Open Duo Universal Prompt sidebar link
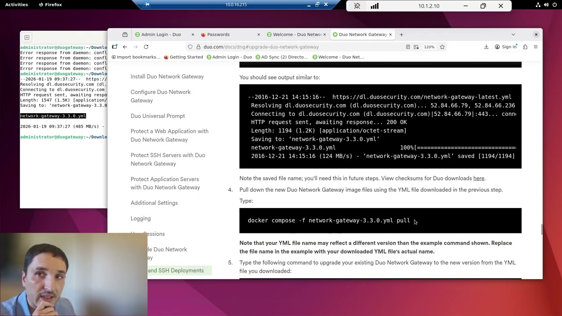The height and width of the screenshot is (316, 562). [158, 116]
